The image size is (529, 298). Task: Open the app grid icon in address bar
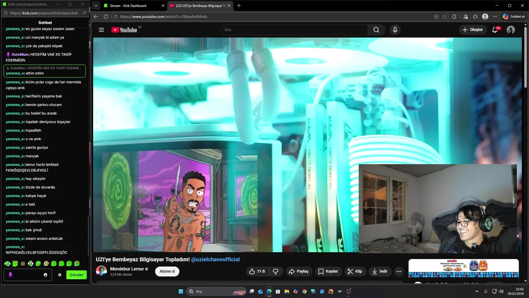(x=436, y=17)
